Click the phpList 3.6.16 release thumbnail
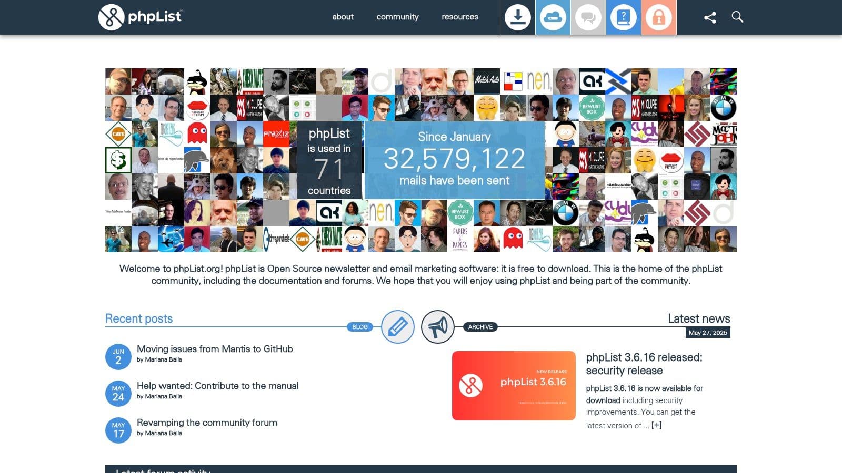842x473 pixels. pyautogui.click(x=514, y=386)
